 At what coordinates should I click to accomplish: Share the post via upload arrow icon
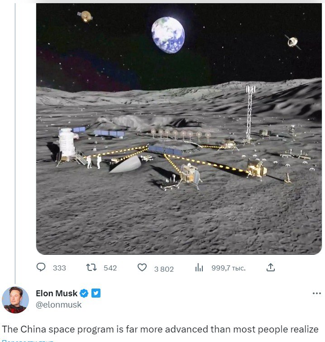pos(270,267)
